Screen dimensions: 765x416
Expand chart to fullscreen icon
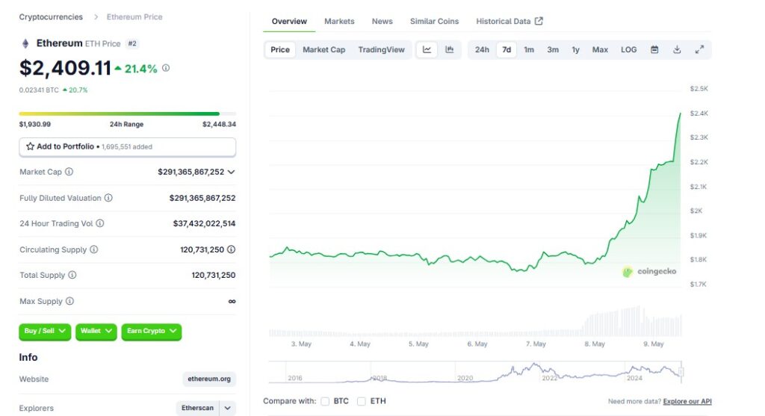(699, 50)
